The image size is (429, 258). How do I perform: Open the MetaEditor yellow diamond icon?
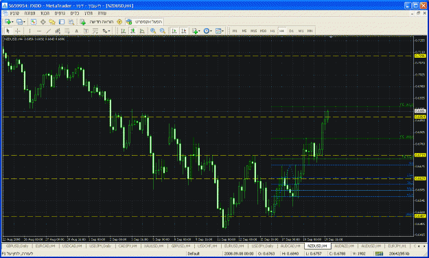119,21
